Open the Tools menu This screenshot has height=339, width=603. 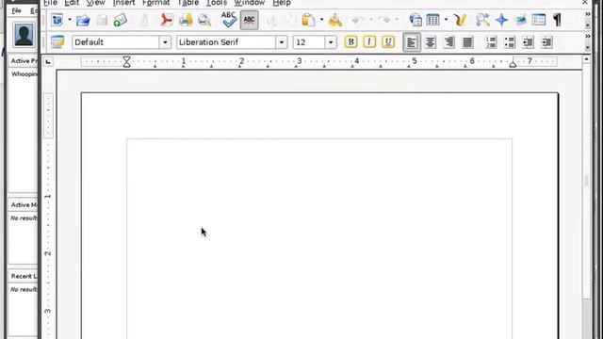[217, 3]
